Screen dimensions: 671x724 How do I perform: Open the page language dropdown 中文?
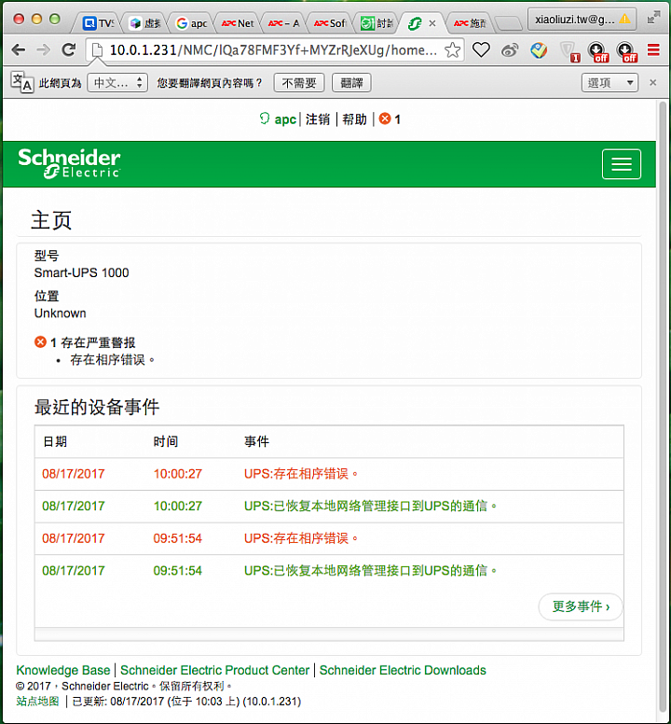[x=117, y=83]
